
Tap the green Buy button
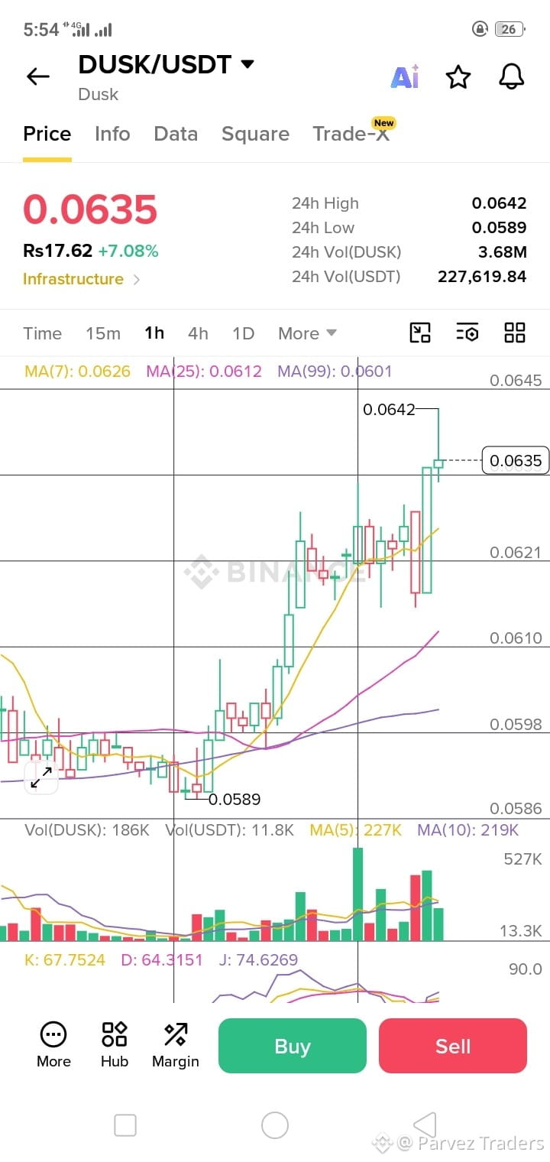[x=293, y=1046]
